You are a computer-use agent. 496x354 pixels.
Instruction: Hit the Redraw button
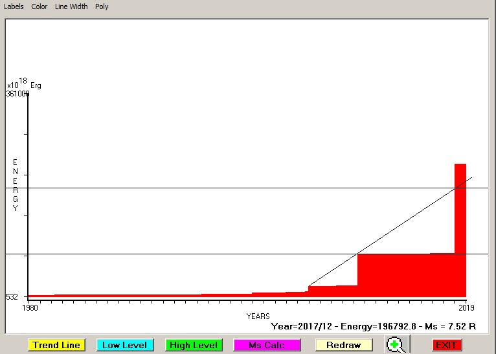(343, 345)
